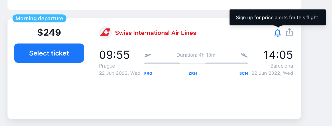
Task: Click the 14:05 arrival time
Action: [x=278, y=55]
